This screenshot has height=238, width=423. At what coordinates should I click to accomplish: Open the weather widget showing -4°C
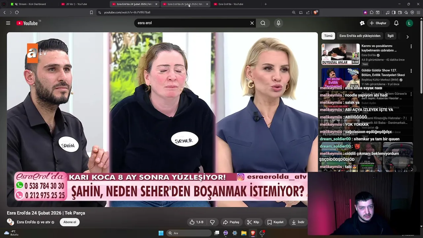[x=11, y=233]
